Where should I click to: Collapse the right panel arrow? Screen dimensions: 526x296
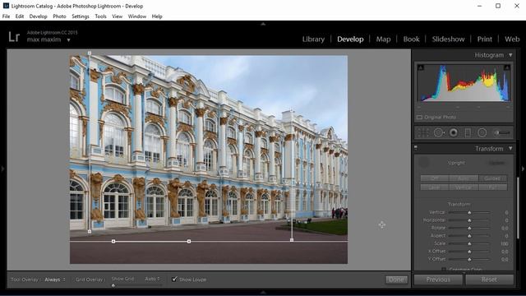524,169
